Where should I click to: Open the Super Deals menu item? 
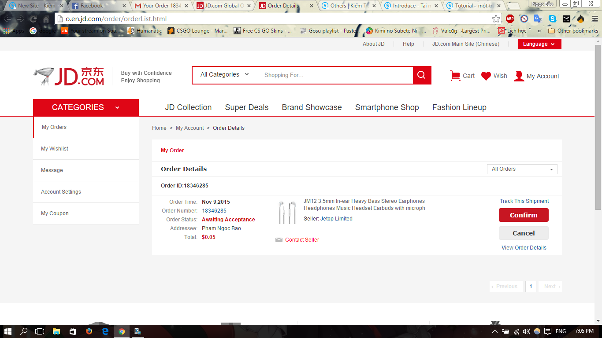pos(247,107)
